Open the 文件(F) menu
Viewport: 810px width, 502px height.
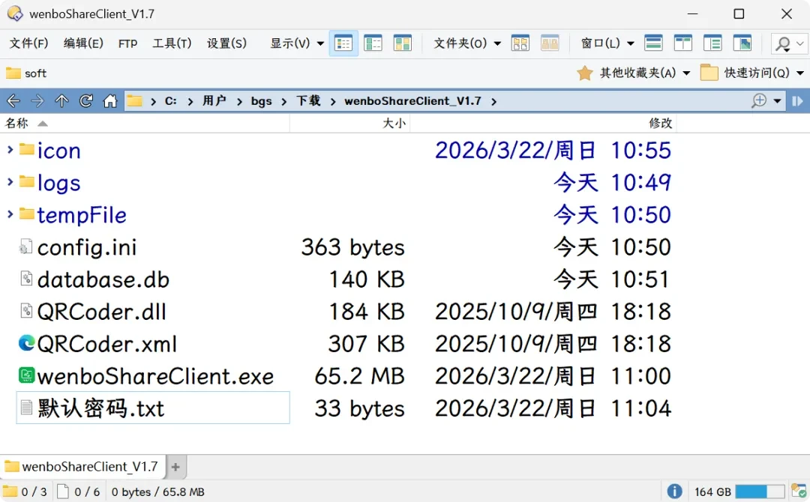tap(29, 43)
